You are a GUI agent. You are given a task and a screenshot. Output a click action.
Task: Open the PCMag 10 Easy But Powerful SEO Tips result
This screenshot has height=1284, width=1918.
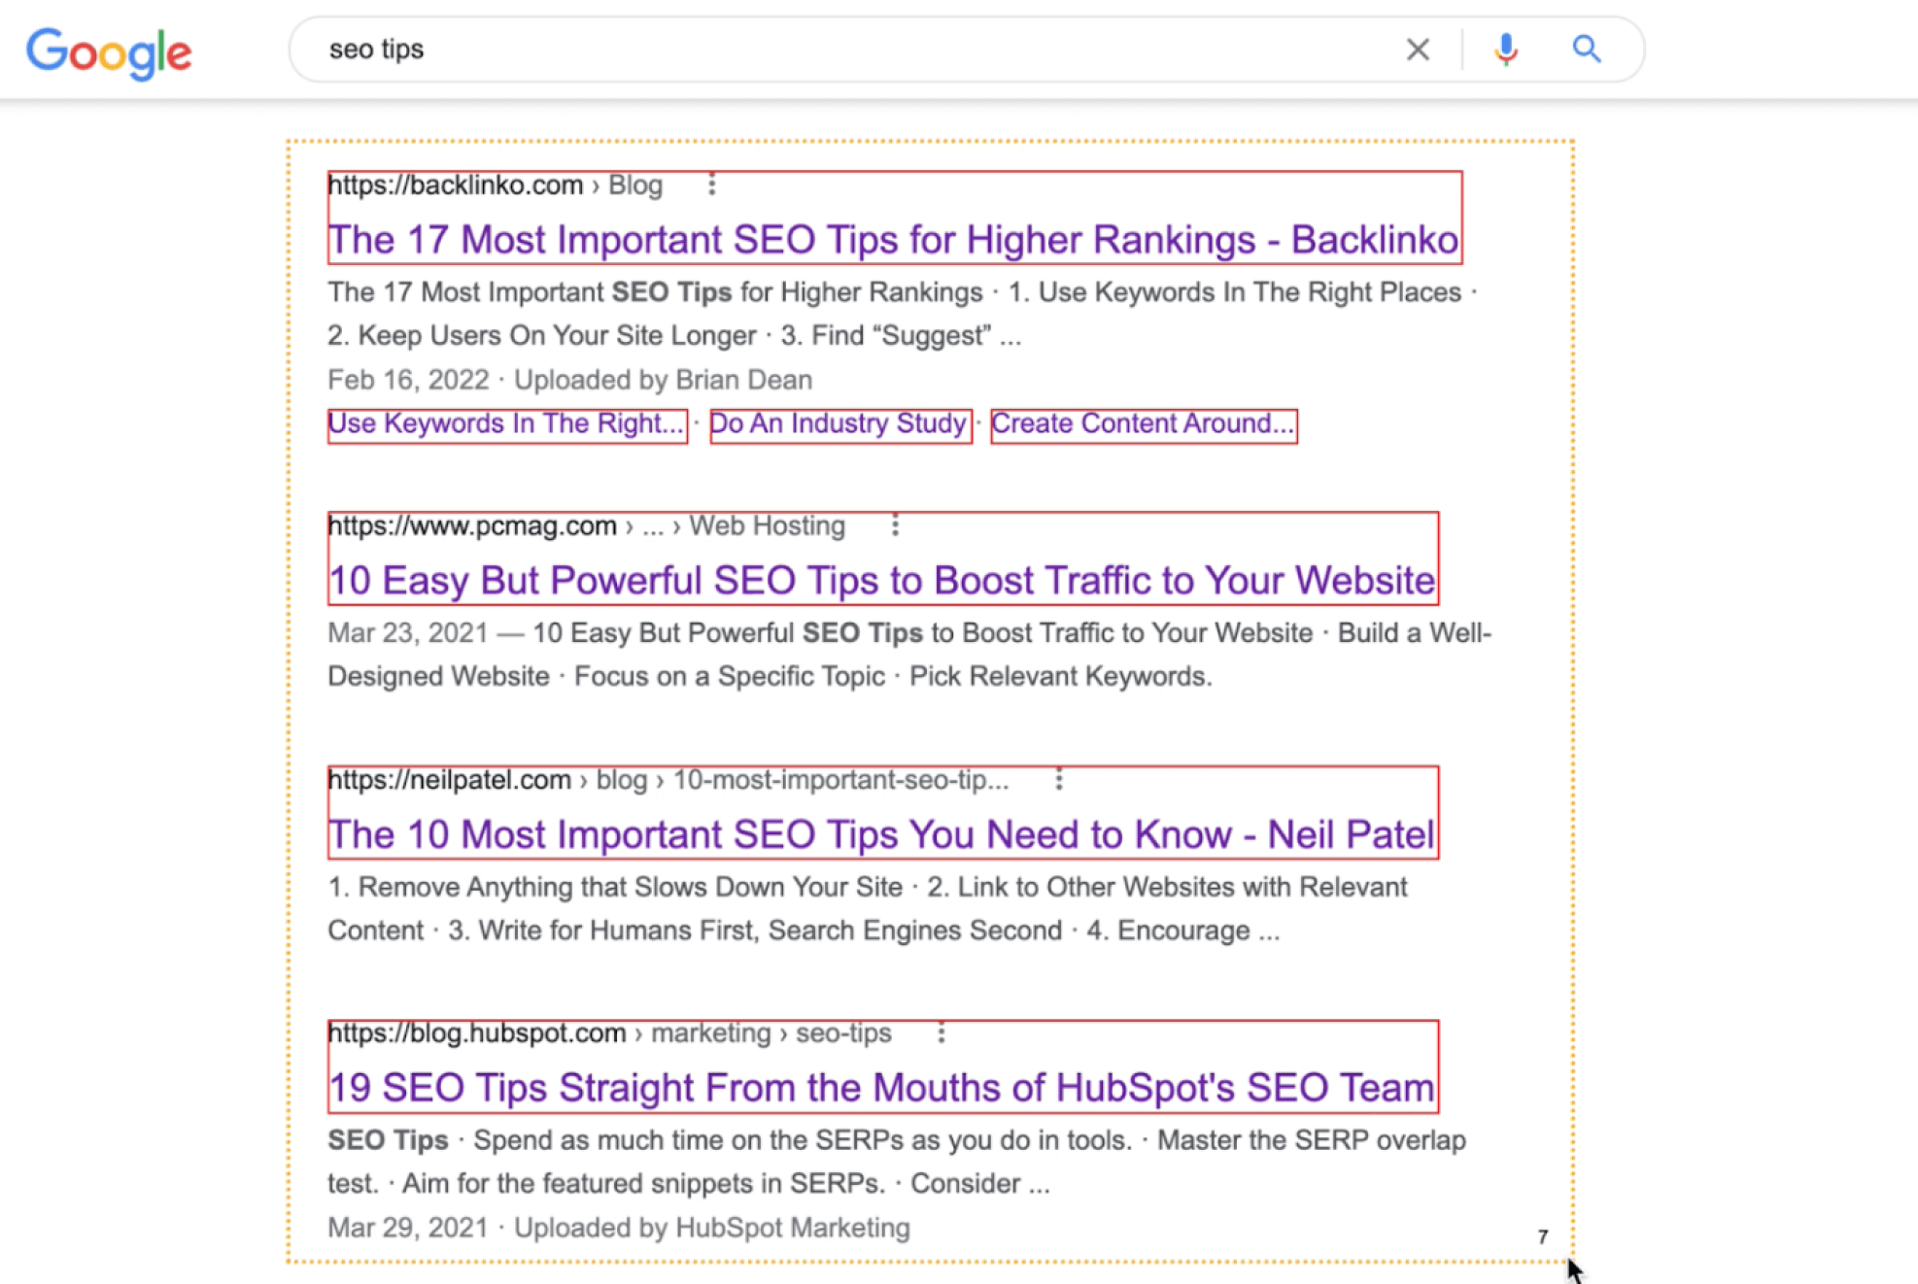[881, 581]
